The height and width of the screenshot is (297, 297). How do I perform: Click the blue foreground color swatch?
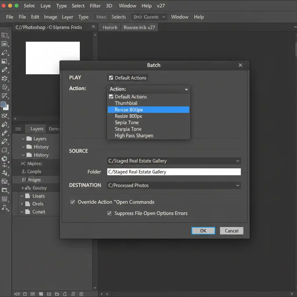[3, 104]
